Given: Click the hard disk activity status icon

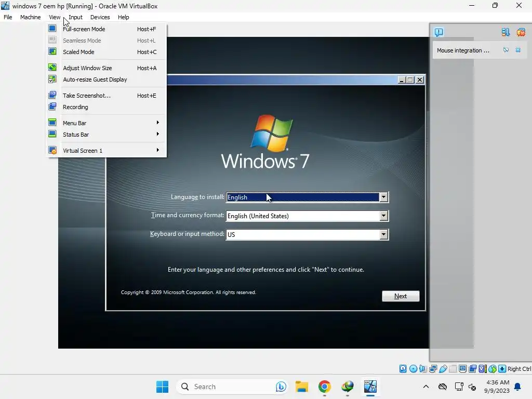Looking at the screenshot, I should (403, 368).
